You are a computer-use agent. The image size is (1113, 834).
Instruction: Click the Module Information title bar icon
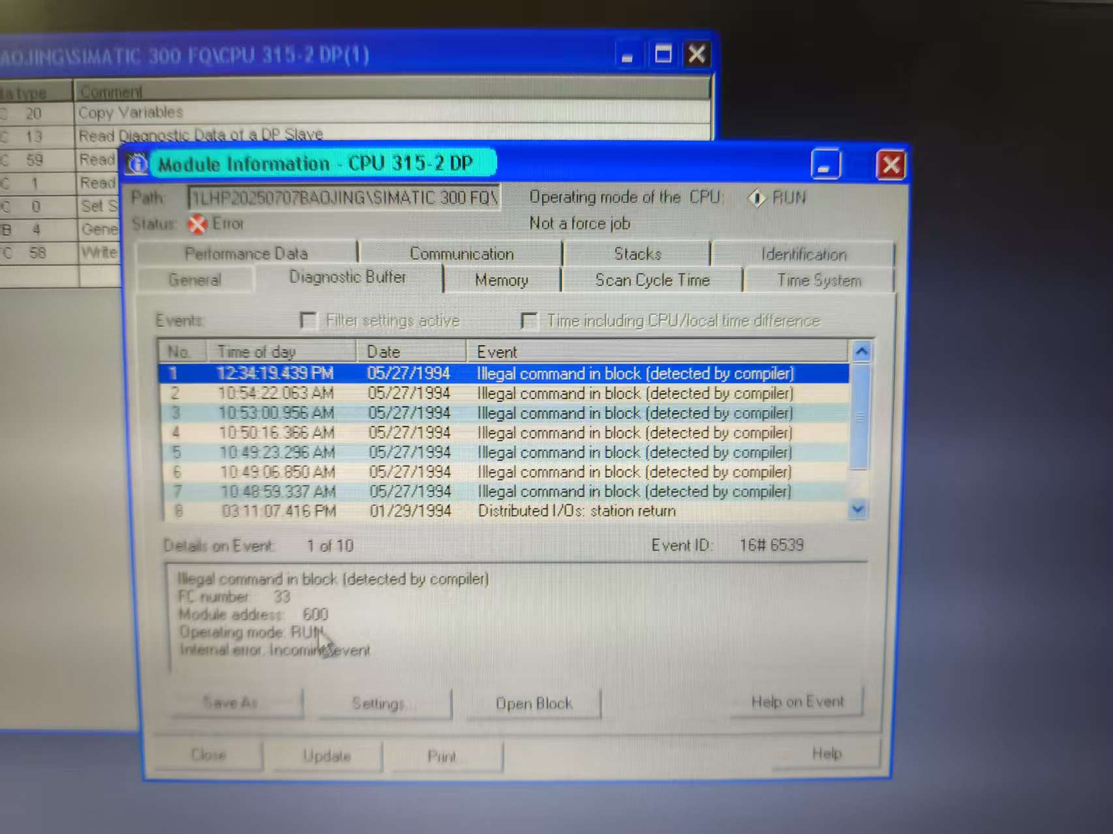(x=137, y=164)
